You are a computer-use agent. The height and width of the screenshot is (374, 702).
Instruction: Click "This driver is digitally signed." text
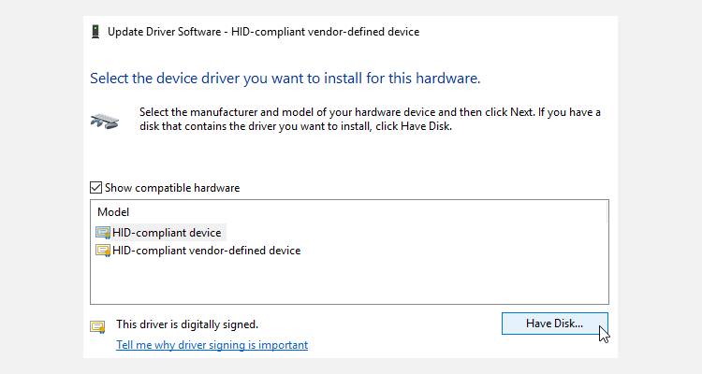click(x=187, y=324)
